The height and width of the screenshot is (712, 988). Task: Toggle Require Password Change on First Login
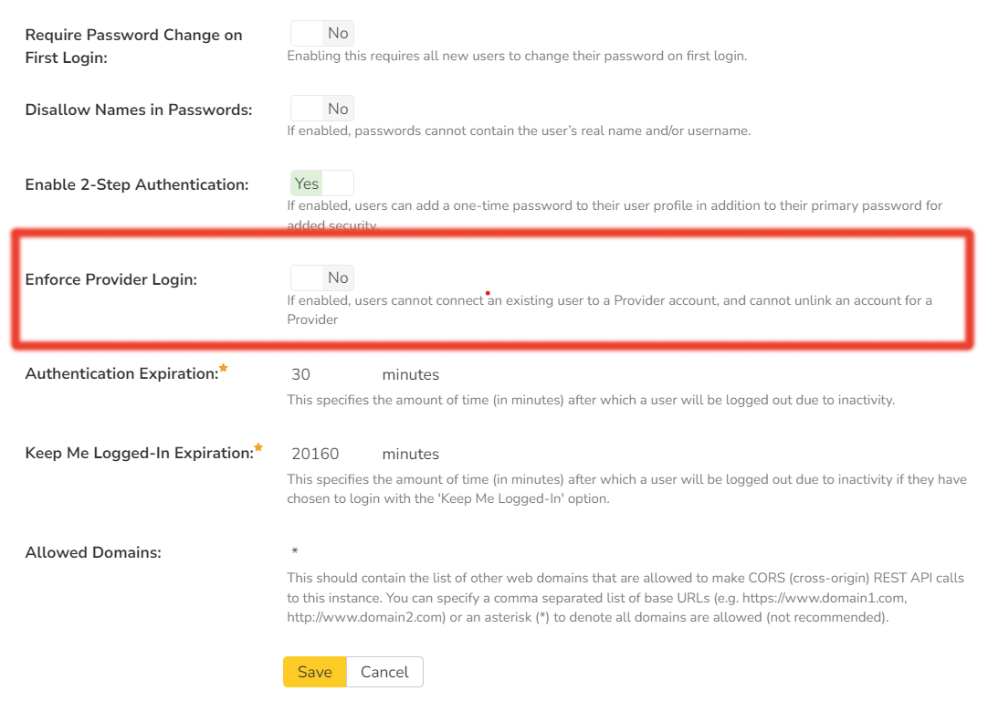coord(321,34)
